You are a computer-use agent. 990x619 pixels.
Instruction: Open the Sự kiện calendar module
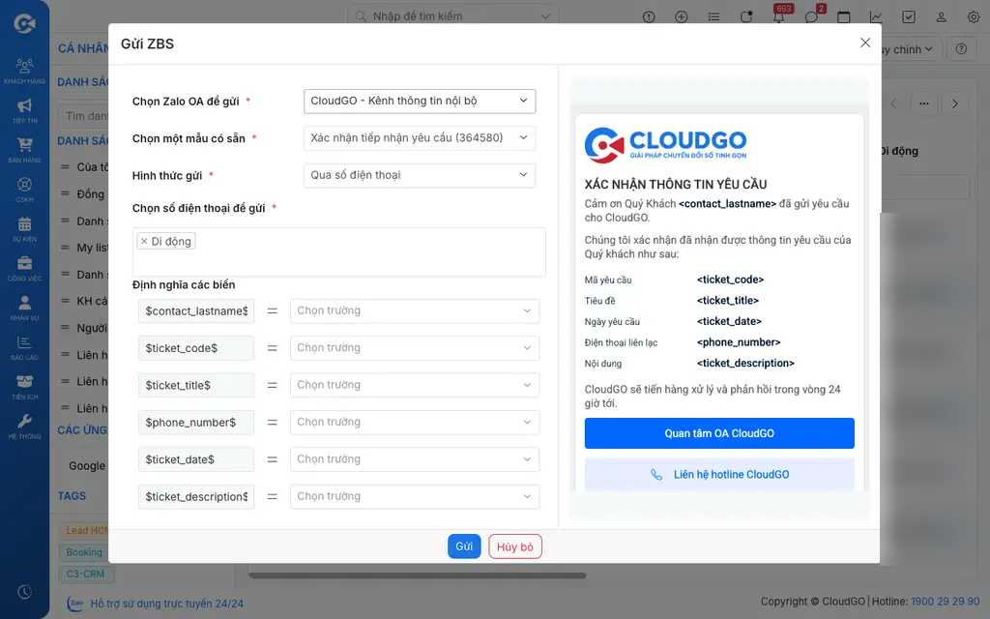tap(24, 228)
